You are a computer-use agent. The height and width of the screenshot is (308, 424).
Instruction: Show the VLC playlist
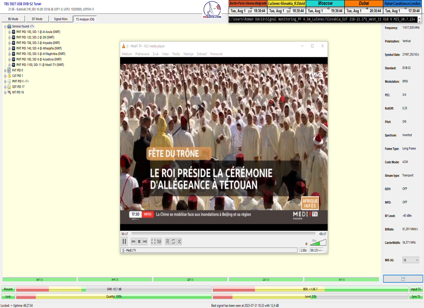pyautogui.click(x=168, y=241)
